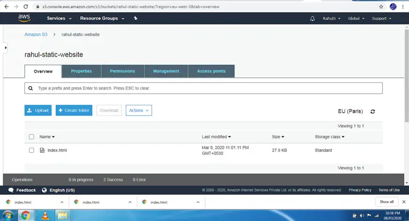Switch to the Properties tab
409x221 pixels.
pyautogui.click(x=81, y=71)
